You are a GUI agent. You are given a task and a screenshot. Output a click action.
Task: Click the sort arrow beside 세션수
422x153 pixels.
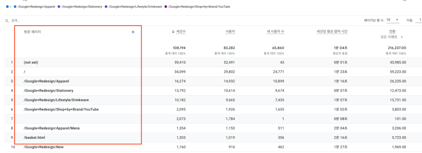point(173,32)
